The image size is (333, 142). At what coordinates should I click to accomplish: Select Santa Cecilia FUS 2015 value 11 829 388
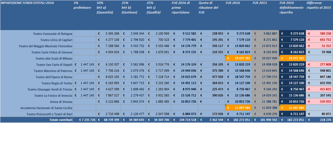tap(265, 108)
